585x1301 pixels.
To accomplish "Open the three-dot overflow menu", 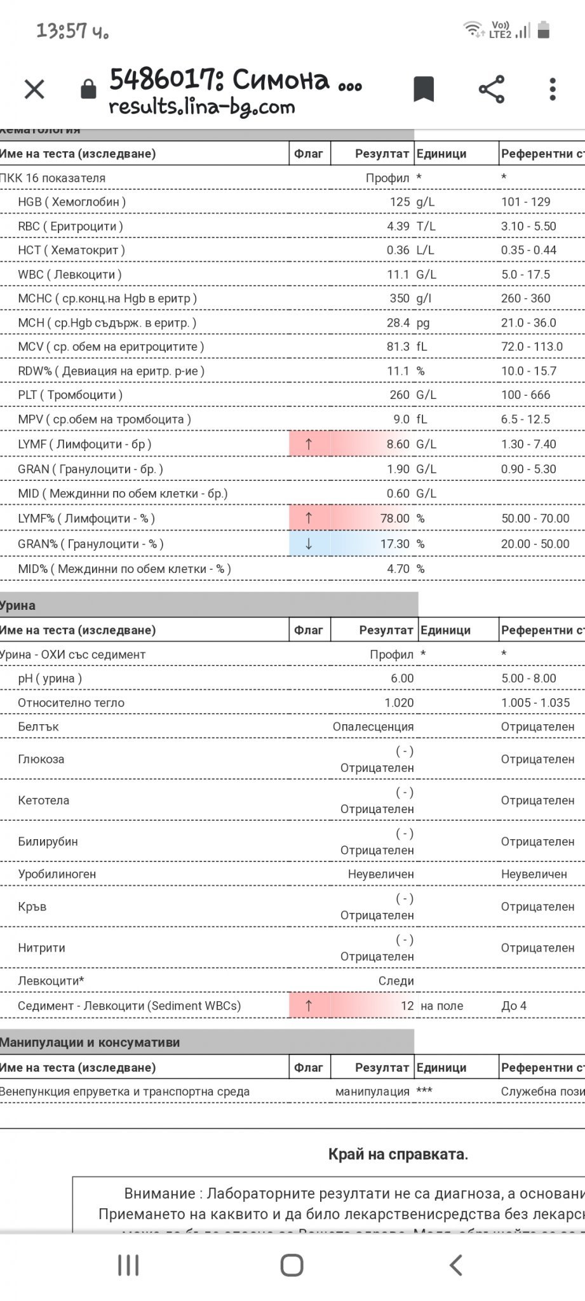I will pyautogui.click(x=553, y=89).
